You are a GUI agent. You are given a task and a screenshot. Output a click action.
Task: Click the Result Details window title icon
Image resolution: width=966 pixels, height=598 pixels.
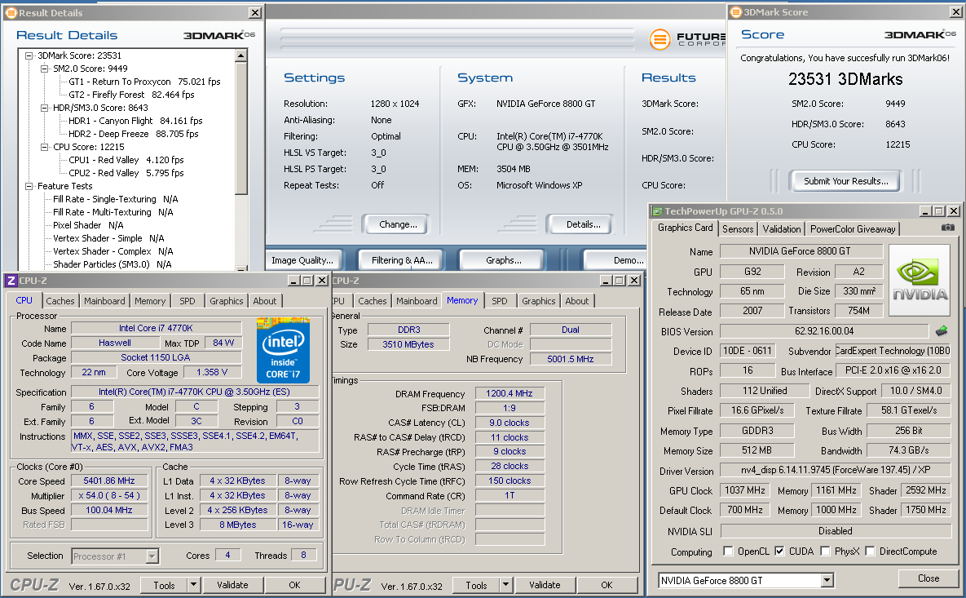(11, 12)
